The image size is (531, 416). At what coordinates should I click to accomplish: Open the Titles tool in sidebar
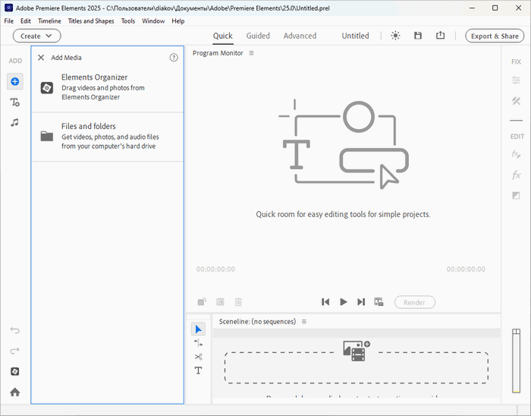tap(15, 102)
